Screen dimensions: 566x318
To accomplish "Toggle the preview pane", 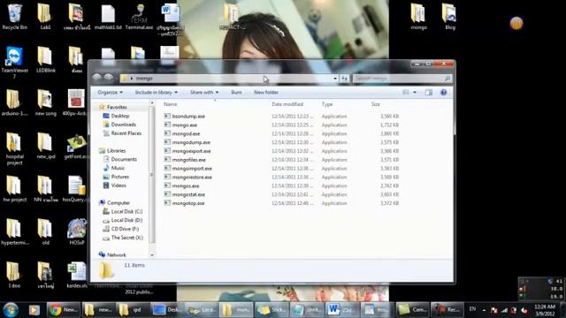I will [x=428, y=92].
